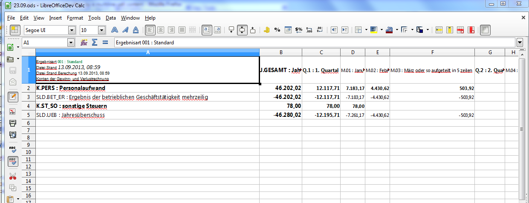Open the Function Wizard
Screen dimensions: 529x203
point(84,43)
